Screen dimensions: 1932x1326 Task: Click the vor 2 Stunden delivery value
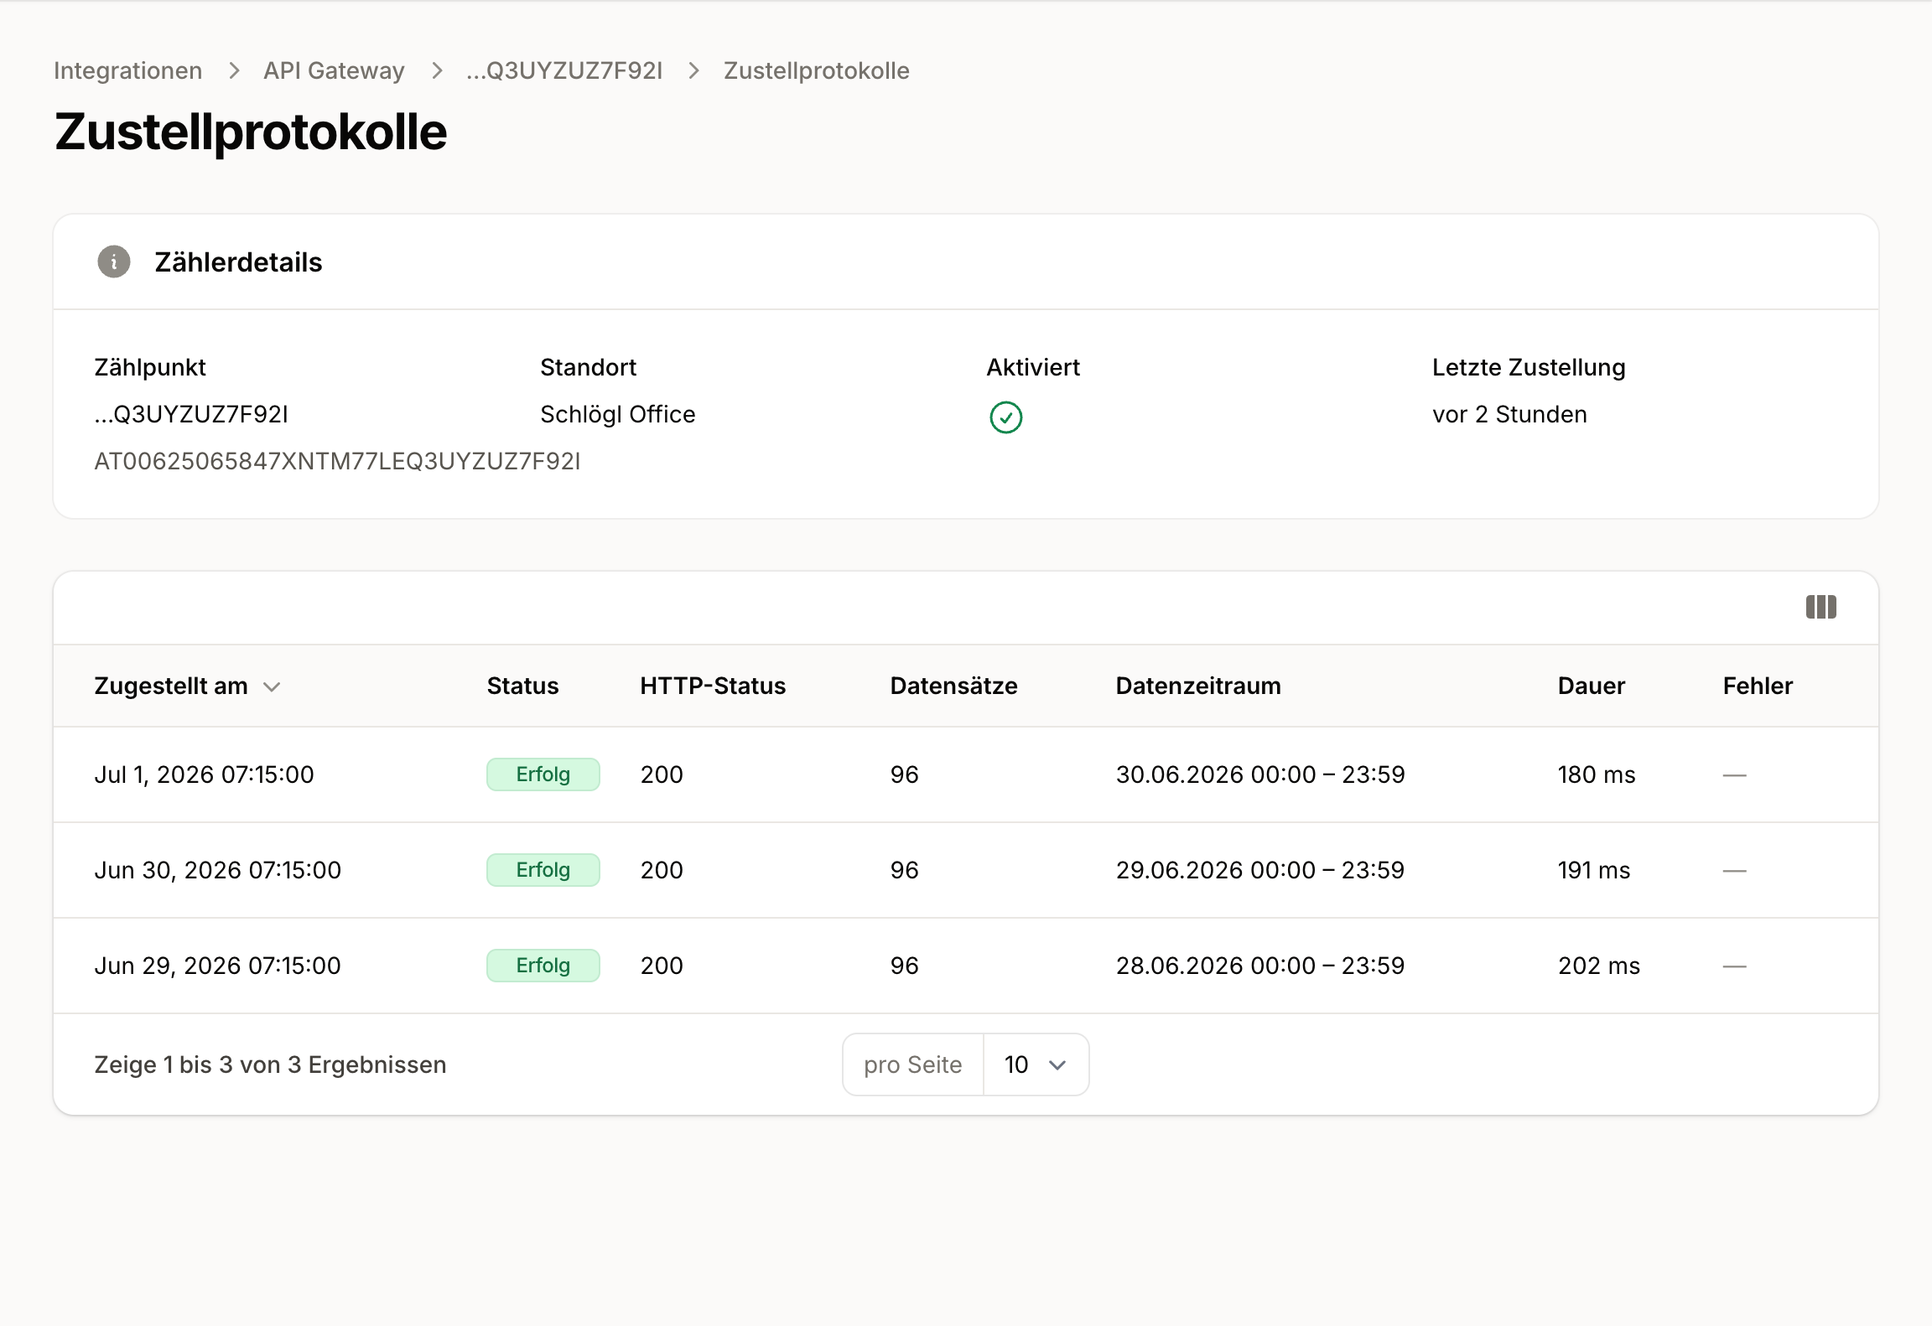(1509, 414)
